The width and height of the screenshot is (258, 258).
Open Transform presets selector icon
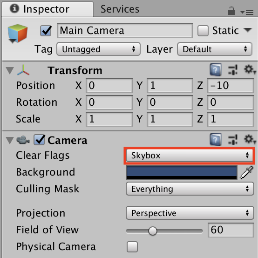[233, 70]
